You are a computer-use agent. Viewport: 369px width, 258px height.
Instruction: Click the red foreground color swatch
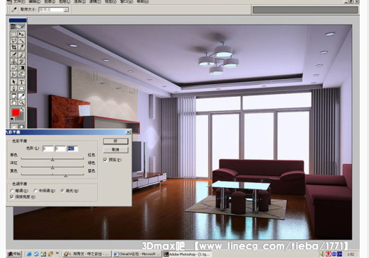(x=16, y=112)
